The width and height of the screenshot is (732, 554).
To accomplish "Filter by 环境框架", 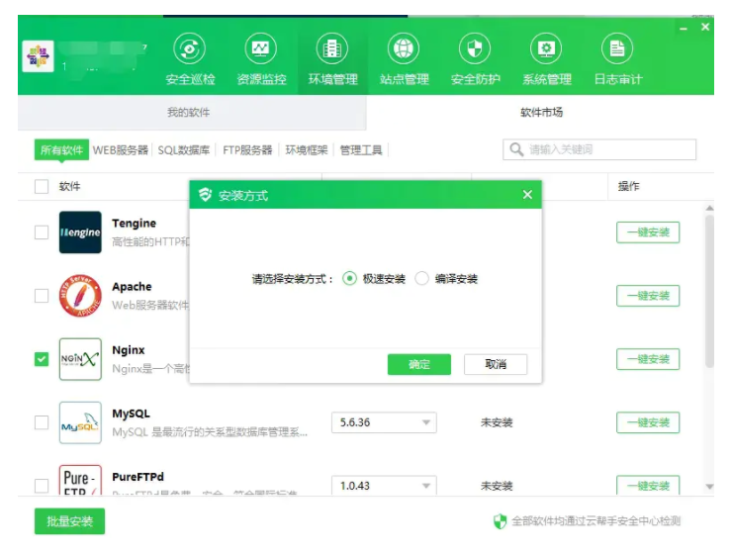I will (307, 149).
